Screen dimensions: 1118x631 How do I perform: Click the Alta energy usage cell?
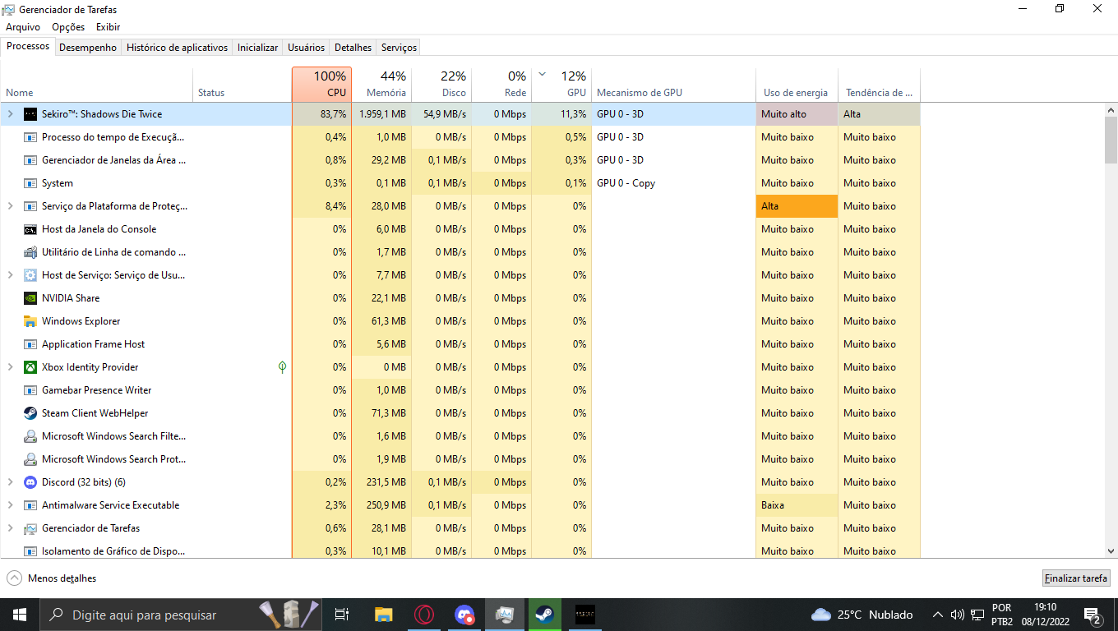(797, 206)
